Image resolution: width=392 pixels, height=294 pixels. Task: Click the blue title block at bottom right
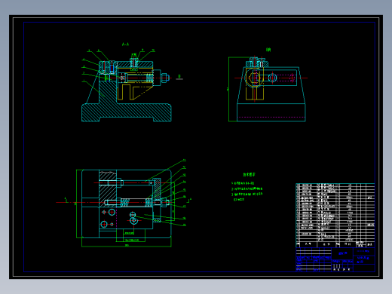click(335, 259)
